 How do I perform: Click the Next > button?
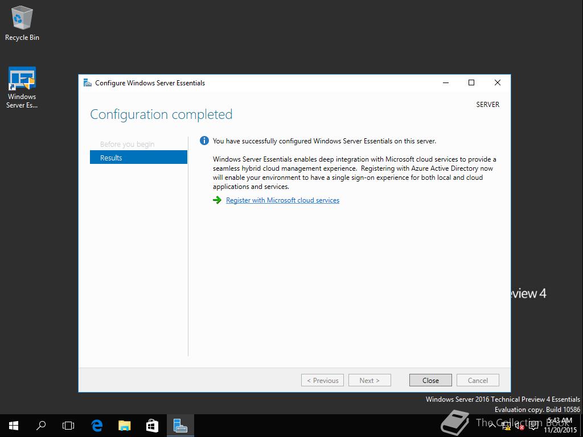pyautogui.click(x=369, y=380)
